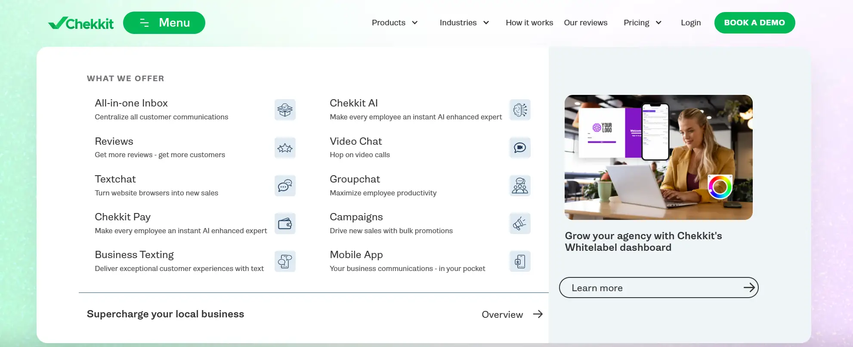853x347 pixels.
Task: Expand the Industries dropdown chevron
Action: tap(486, 23)
